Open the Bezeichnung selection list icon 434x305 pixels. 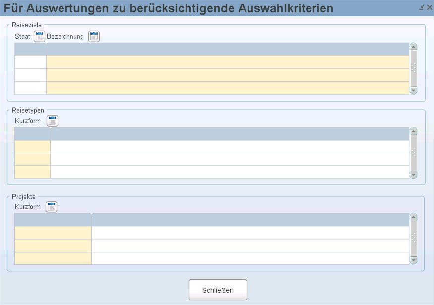click(94, 36)
